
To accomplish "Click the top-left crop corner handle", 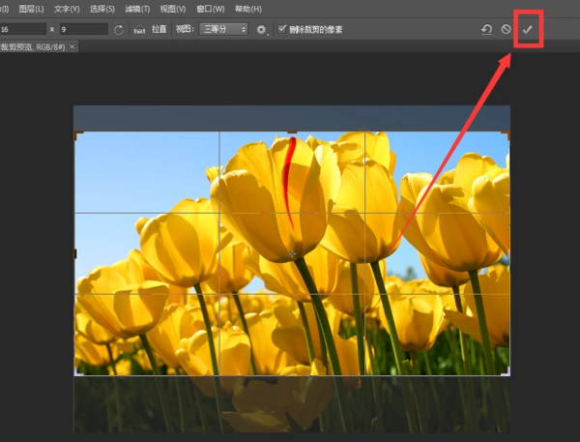I will (x=79, y=135).
